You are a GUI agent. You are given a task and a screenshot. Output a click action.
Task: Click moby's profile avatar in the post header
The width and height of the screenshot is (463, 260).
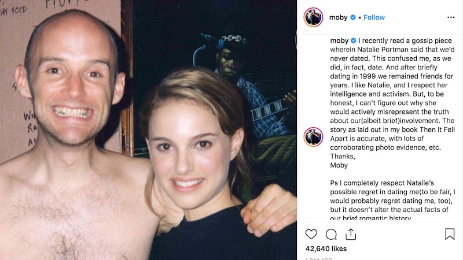313,17
